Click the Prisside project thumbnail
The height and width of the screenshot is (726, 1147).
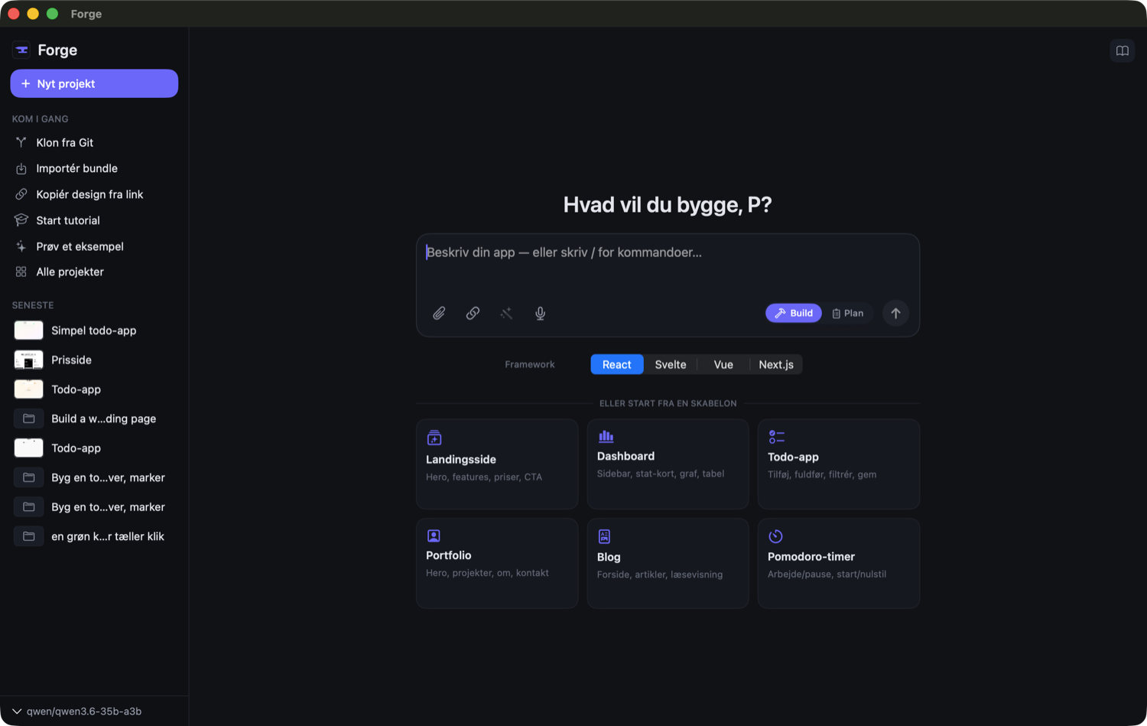[x=28, y=360]
